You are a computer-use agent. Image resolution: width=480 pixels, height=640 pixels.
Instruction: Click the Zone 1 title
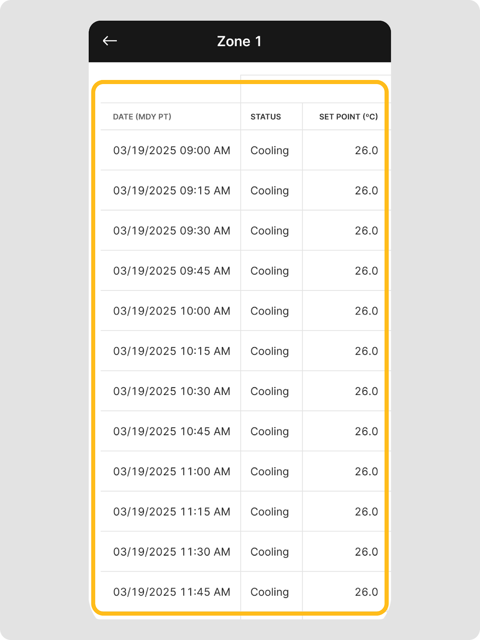tap(239, 41)
